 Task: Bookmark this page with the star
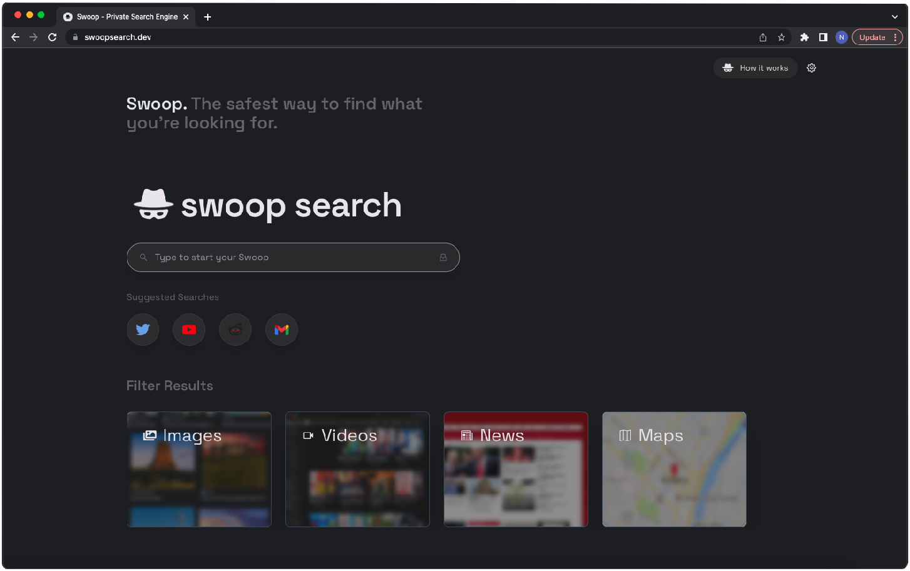click(x=781, y=38)
